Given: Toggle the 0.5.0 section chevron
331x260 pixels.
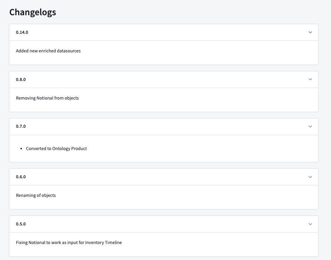Looking at the screenshot, I should tap(310, 224).
